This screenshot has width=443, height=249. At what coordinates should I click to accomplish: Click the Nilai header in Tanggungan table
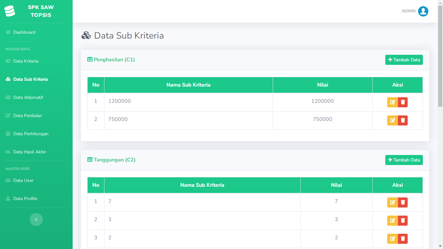point(336,185)
